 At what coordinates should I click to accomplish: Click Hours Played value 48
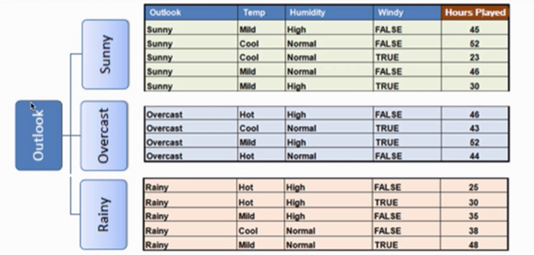(473, 245)
